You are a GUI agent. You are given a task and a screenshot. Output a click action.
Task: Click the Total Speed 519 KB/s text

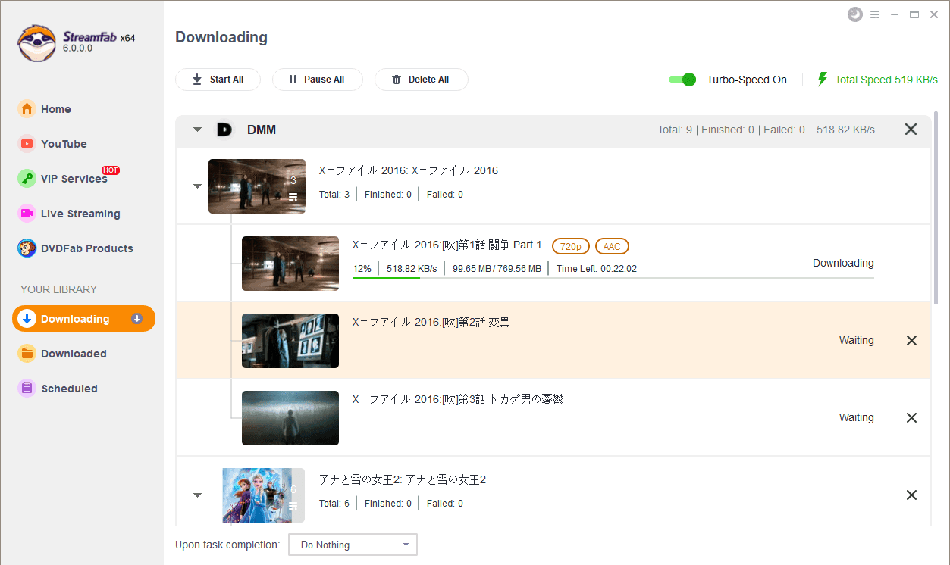coord(886,80)
